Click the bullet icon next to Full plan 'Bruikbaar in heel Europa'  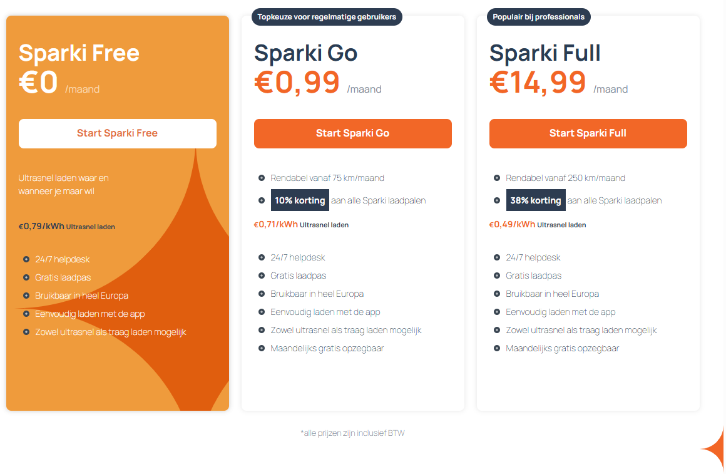497,294
